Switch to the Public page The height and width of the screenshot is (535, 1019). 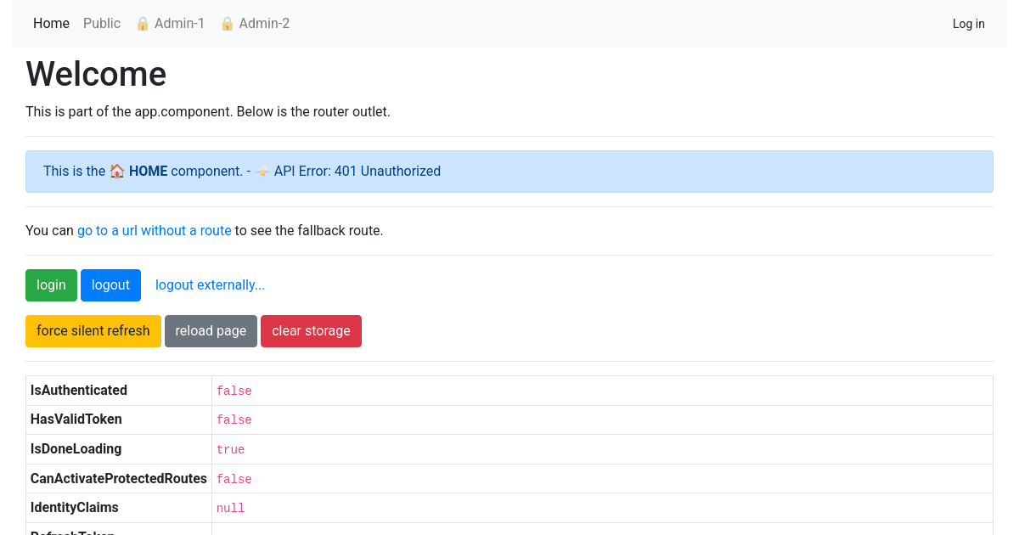tap(102, 24)
